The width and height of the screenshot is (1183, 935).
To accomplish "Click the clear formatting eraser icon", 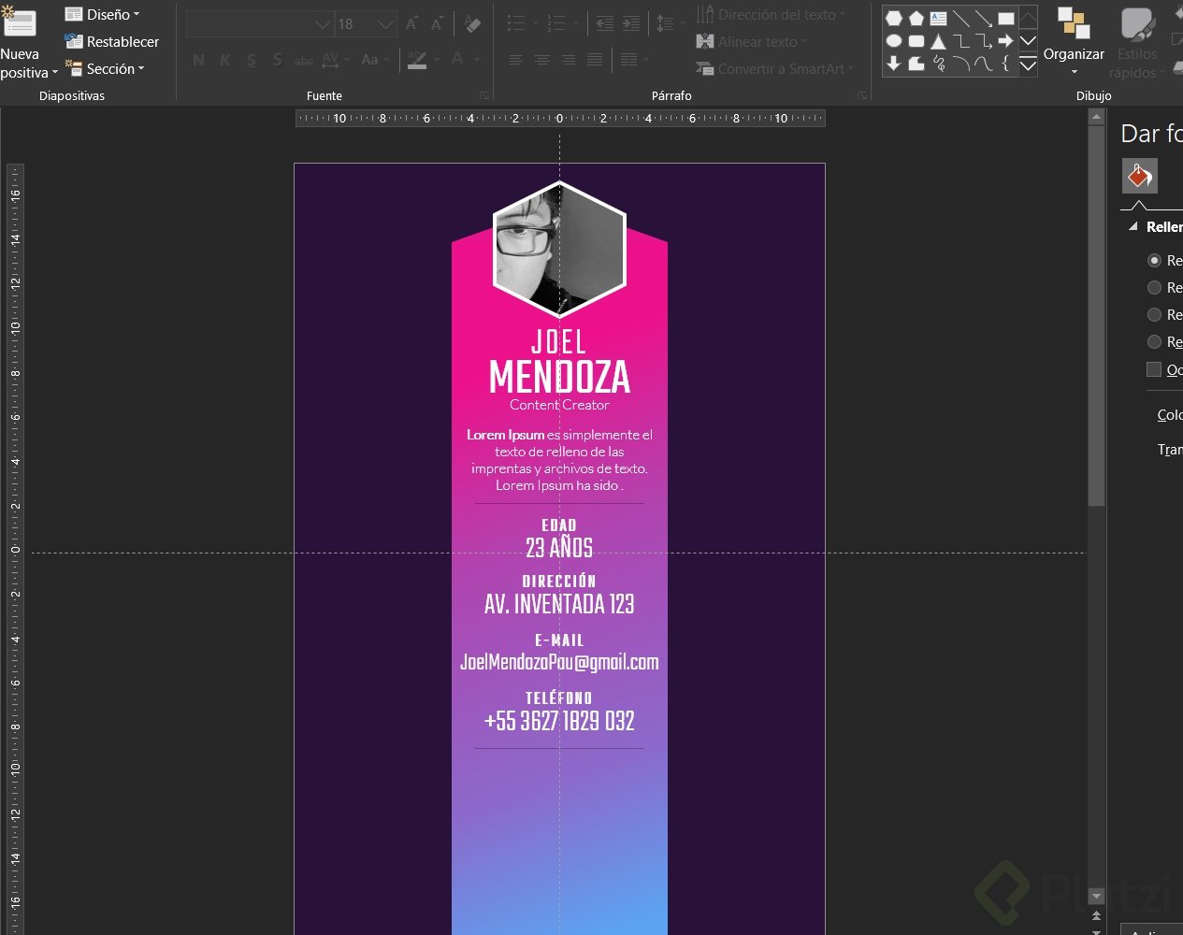I will point(473,24).
